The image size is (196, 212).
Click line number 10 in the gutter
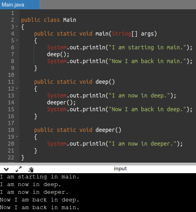coord(11,75)
